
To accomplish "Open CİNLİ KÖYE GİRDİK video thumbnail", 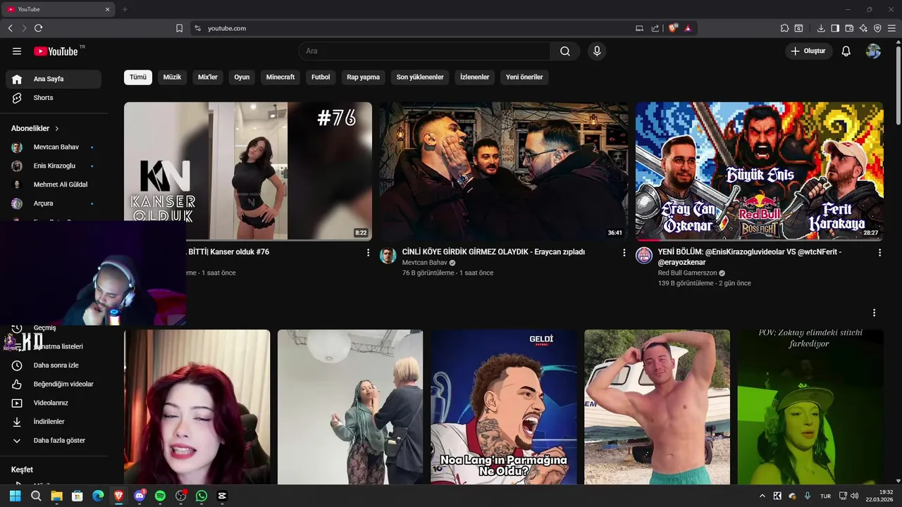I will [x=504, y=171].
